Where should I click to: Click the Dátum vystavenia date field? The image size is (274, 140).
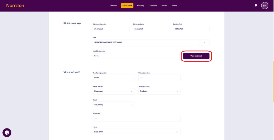click(111, 29)
